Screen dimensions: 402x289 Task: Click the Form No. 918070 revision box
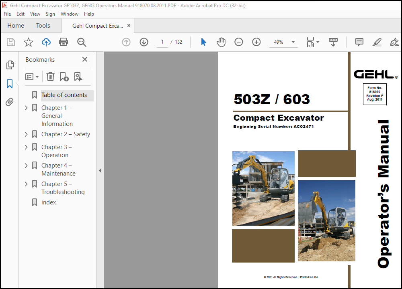375,94
